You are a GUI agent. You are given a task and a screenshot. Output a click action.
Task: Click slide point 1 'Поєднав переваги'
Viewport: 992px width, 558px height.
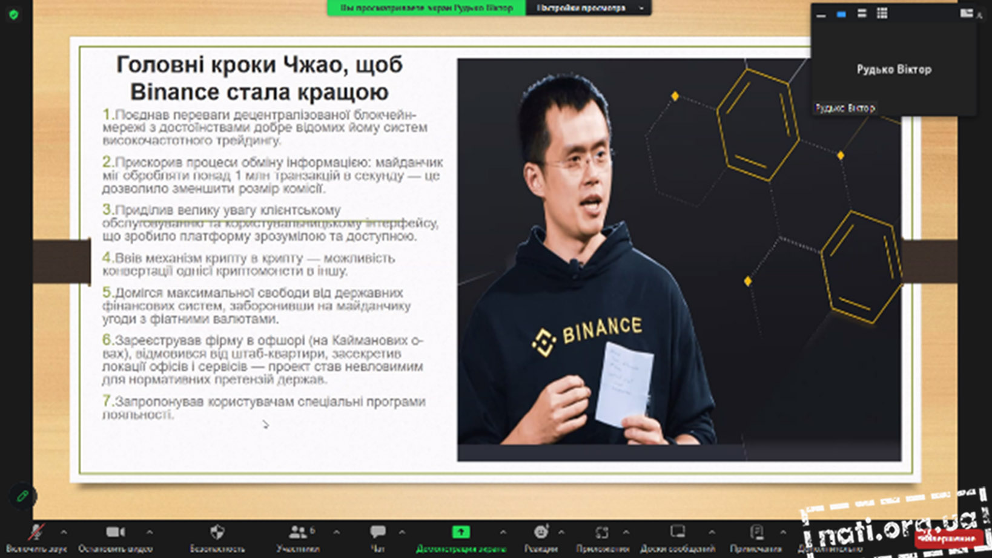click(265, 127)
